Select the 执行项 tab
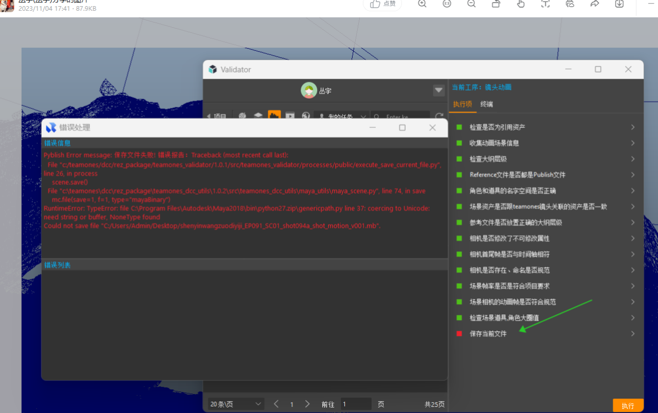Image resolution: width=658 pixels, height=413 pixels. 462,104
